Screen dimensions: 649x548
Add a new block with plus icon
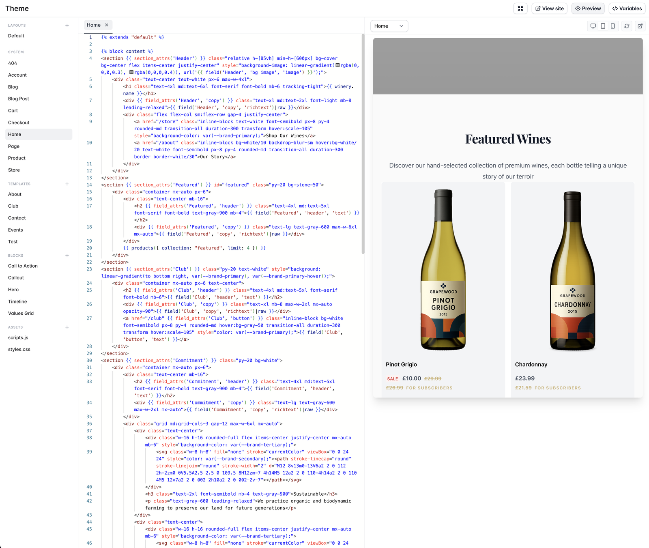pos(67,256)
